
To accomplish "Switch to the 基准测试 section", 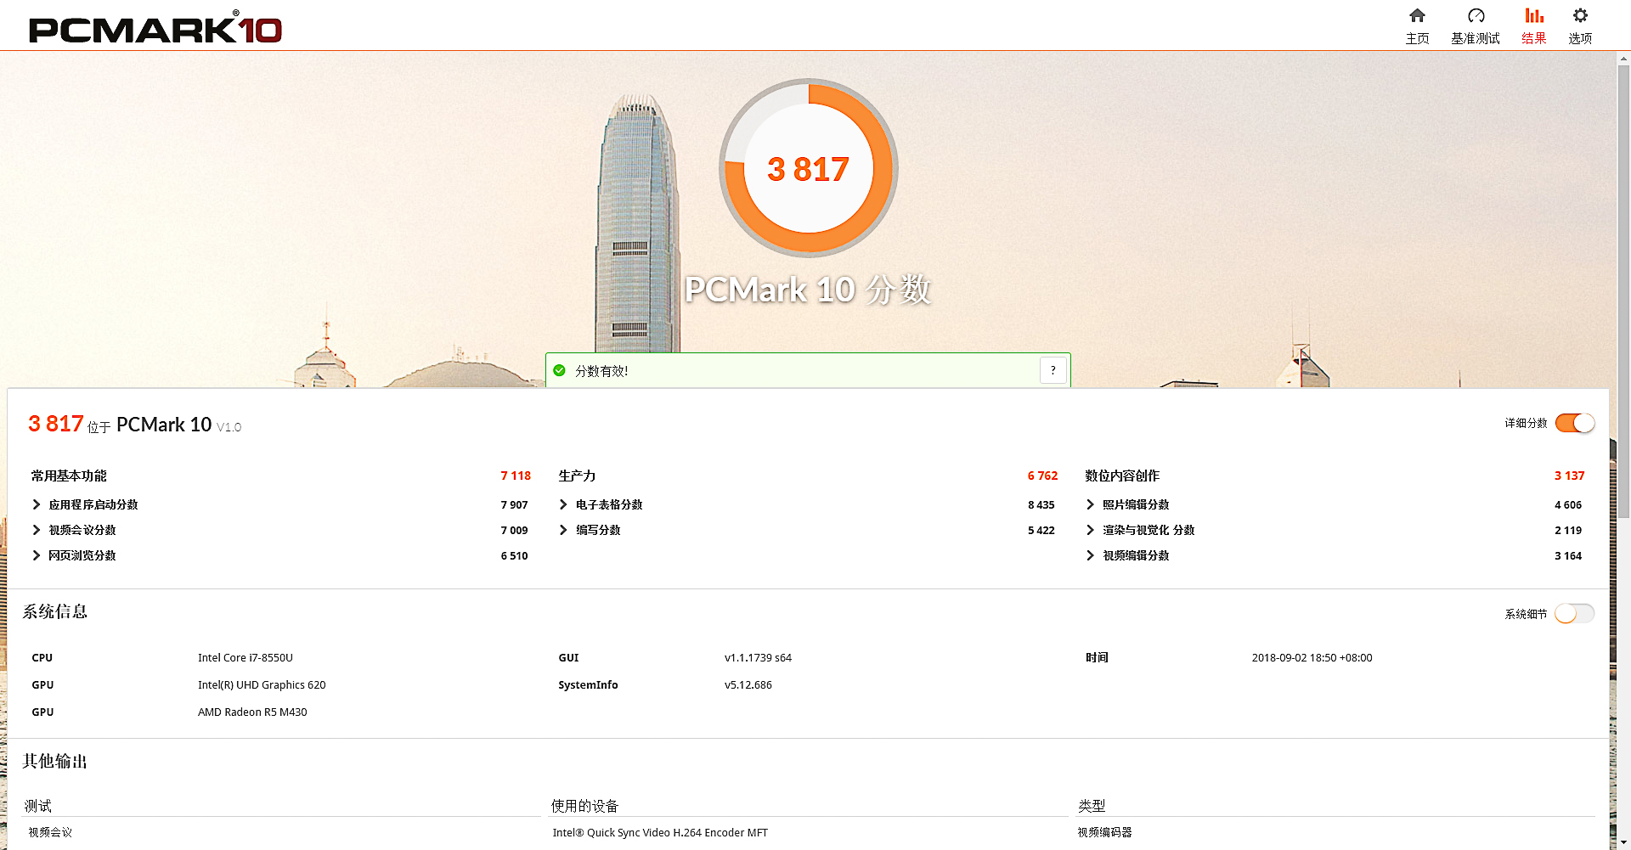I will 1476,25.
